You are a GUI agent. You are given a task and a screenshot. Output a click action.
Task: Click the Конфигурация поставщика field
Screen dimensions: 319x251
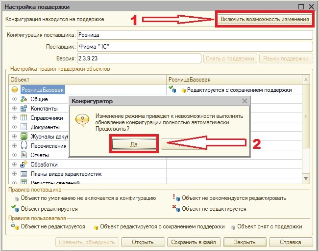195,35
